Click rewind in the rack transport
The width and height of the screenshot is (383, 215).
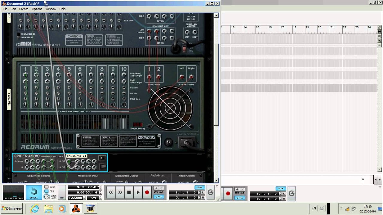click(111, 193)
